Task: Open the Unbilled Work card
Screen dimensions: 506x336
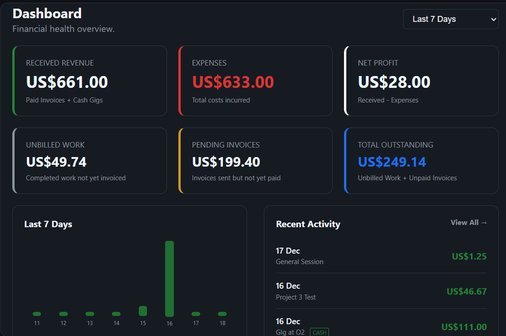Action: pos(89,160)
